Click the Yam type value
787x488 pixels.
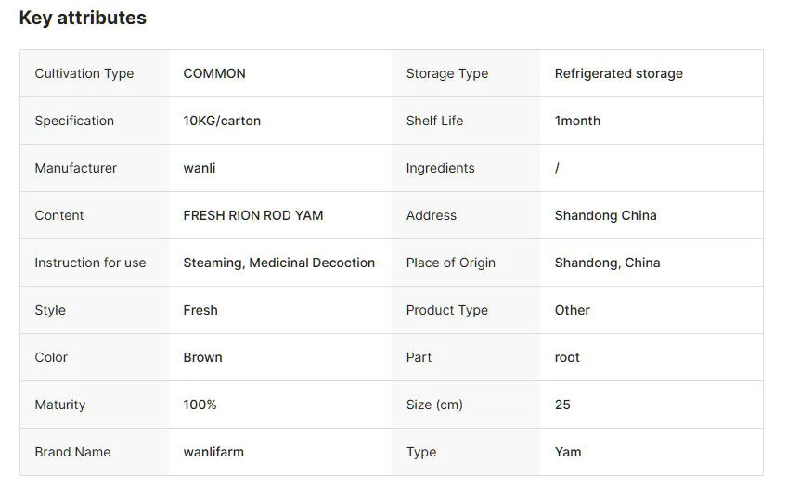click(x=568, y=452)
